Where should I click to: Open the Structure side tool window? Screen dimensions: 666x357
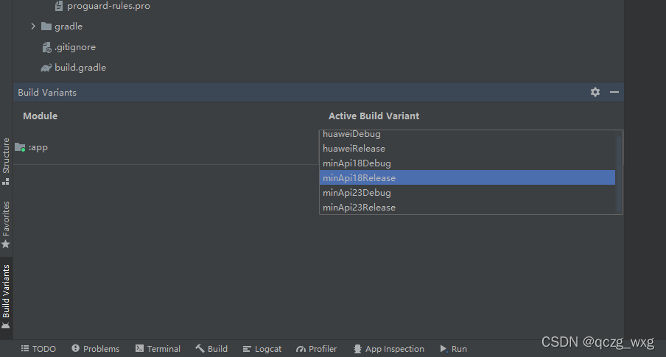(6, 161)
